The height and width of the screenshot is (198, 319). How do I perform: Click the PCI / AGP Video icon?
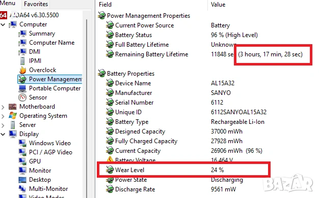tap(22, 152)
